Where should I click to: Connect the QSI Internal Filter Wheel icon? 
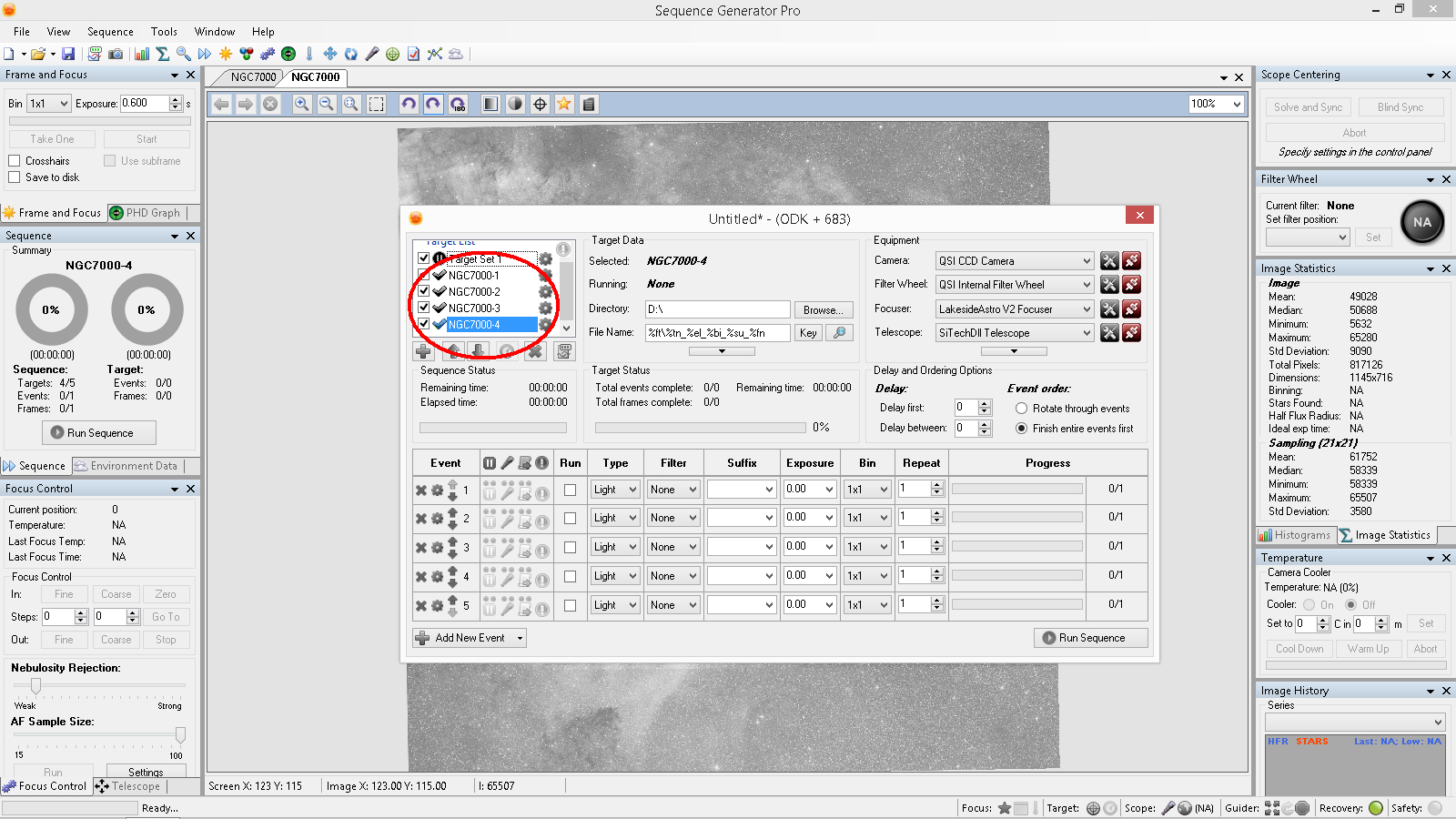[x=1131, y=285]
